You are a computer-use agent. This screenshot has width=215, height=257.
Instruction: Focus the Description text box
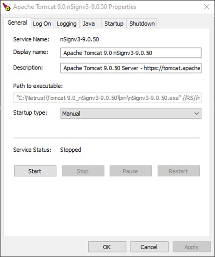tap(131, 68)
